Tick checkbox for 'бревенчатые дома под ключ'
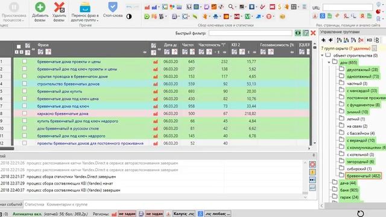The width and height of the screenshot is (386, 217). coord(24,106)
